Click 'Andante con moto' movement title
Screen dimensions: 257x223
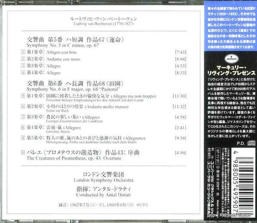[x=63, y=59]
